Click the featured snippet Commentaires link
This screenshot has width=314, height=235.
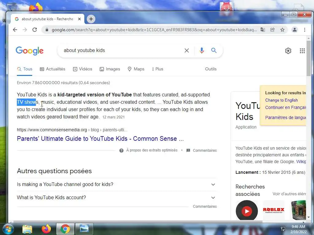click(202, 151)
